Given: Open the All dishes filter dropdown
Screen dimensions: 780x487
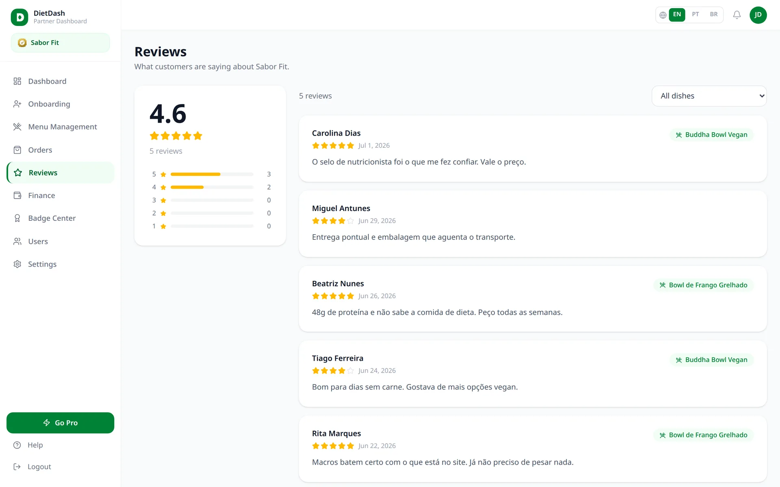Looking at the screenshot, I should [709, 96].
